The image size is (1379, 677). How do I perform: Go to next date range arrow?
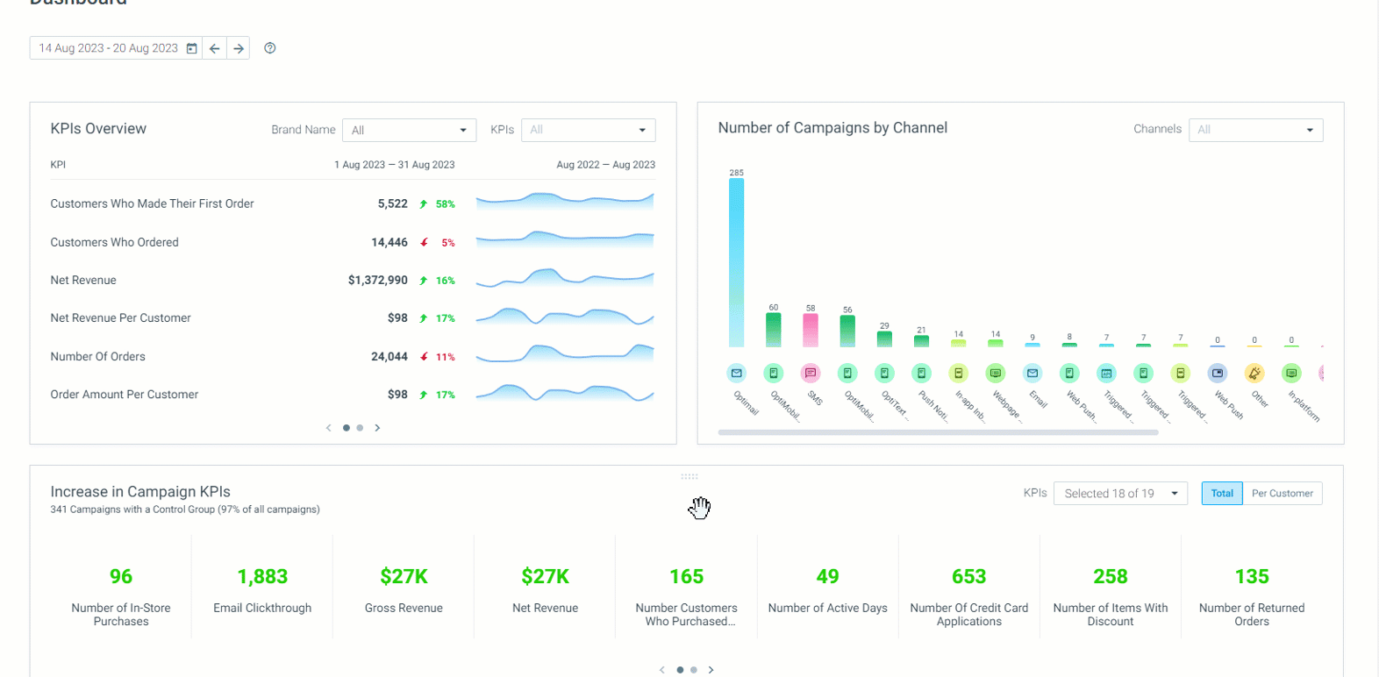tap(238, 48)
